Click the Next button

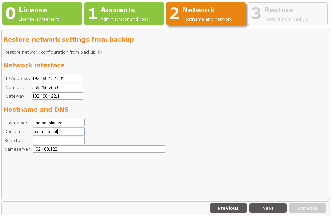tap(268, 208)
